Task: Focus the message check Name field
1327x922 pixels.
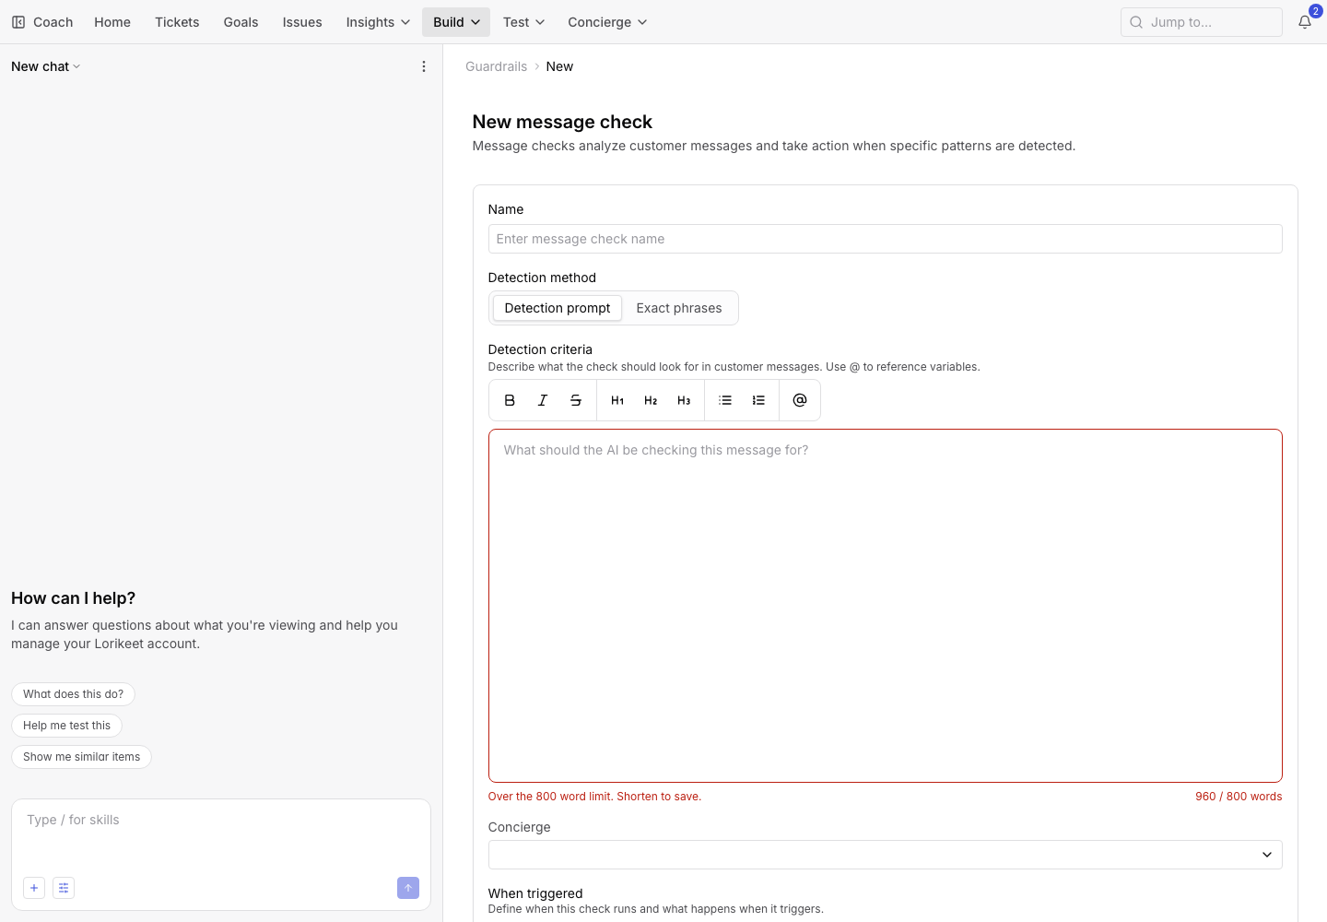Action: (x=885, y=239)
